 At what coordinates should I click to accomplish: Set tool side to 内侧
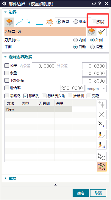click(75, 40)
